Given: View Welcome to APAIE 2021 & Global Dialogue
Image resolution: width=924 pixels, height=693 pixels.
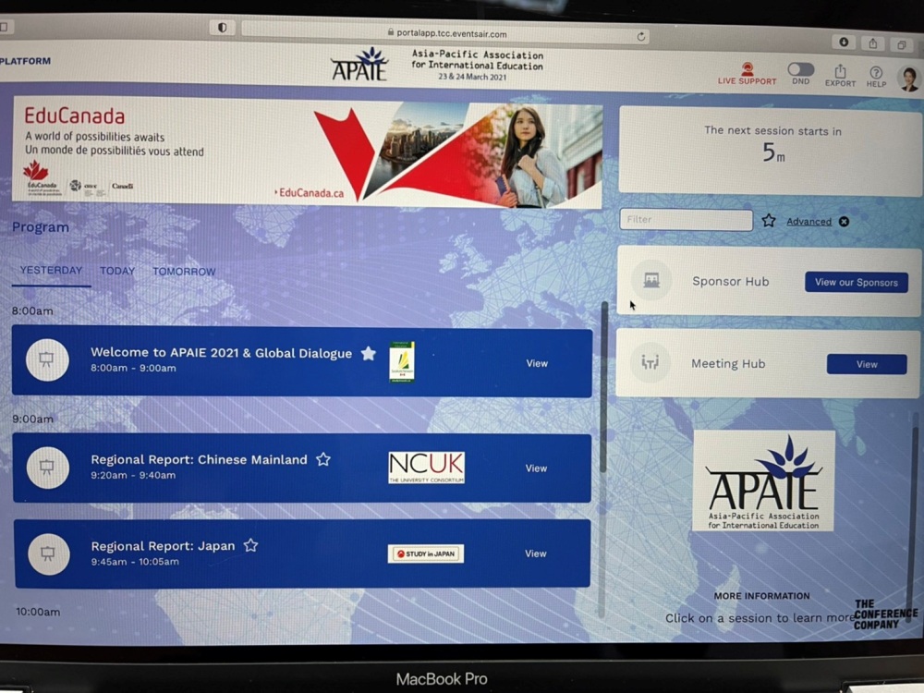Looking at the screenshot, I should tap(537, 363).
